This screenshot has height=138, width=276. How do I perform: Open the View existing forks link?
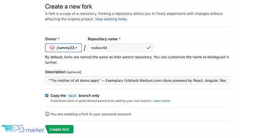[x=111, y=19]
